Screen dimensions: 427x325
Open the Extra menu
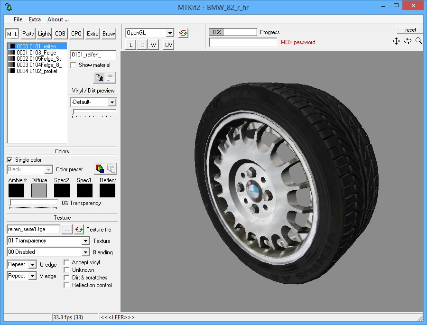(35, 19)
